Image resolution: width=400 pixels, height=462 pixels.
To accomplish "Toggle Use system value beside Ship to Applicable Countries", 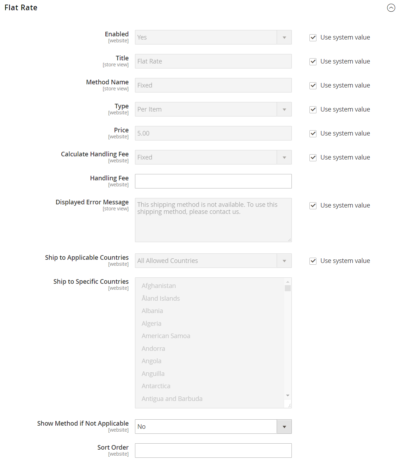I will (313, 261).
